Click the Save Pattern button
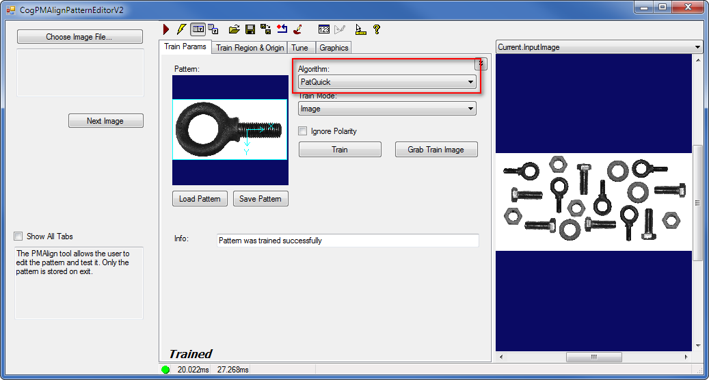709x380 pixels. pyautogui.click(x=260, y=199)
